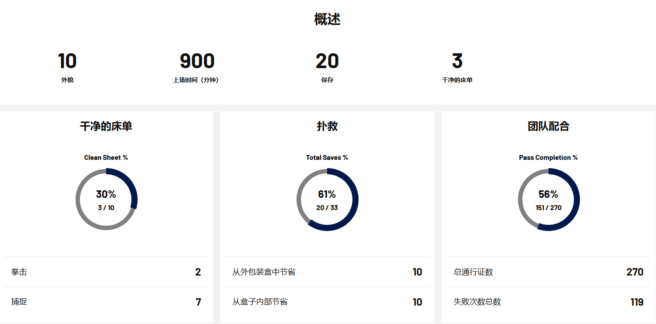Open the 干净的床单 card title
This screenshot has width=656, height=324.
click(x=106, y=127)
